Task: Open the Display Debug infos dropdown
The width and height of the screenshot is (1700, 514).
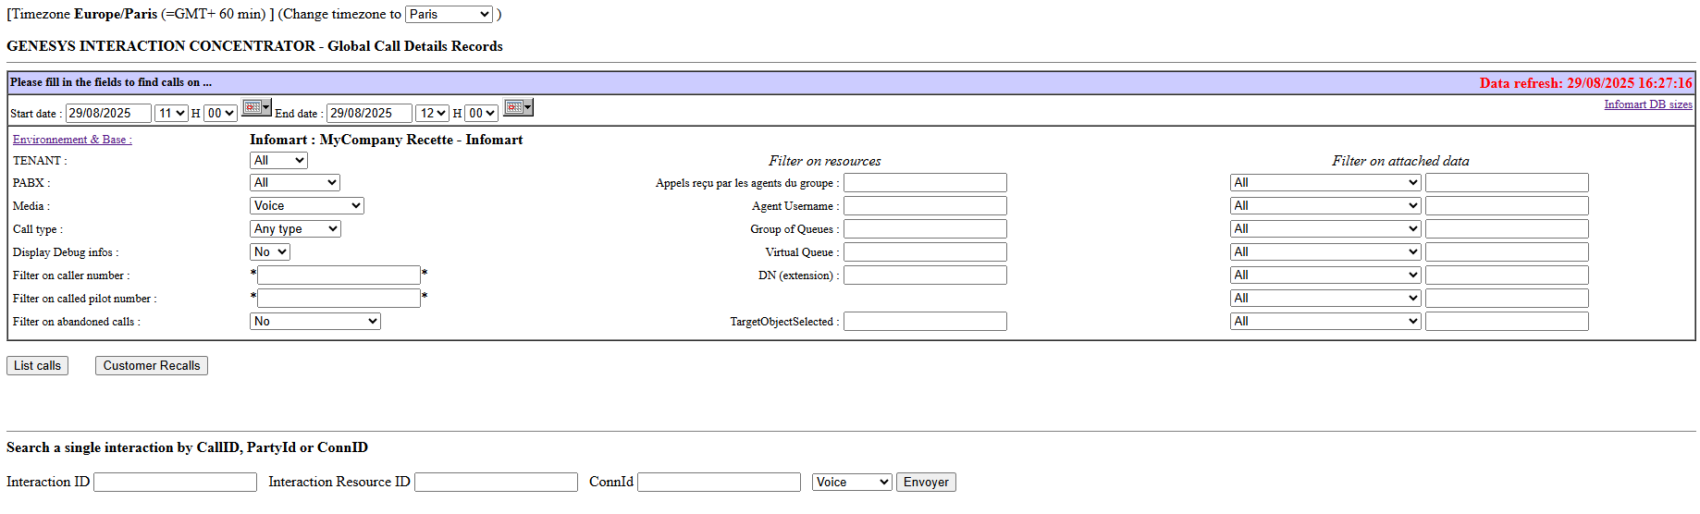Action: point(270,252)
